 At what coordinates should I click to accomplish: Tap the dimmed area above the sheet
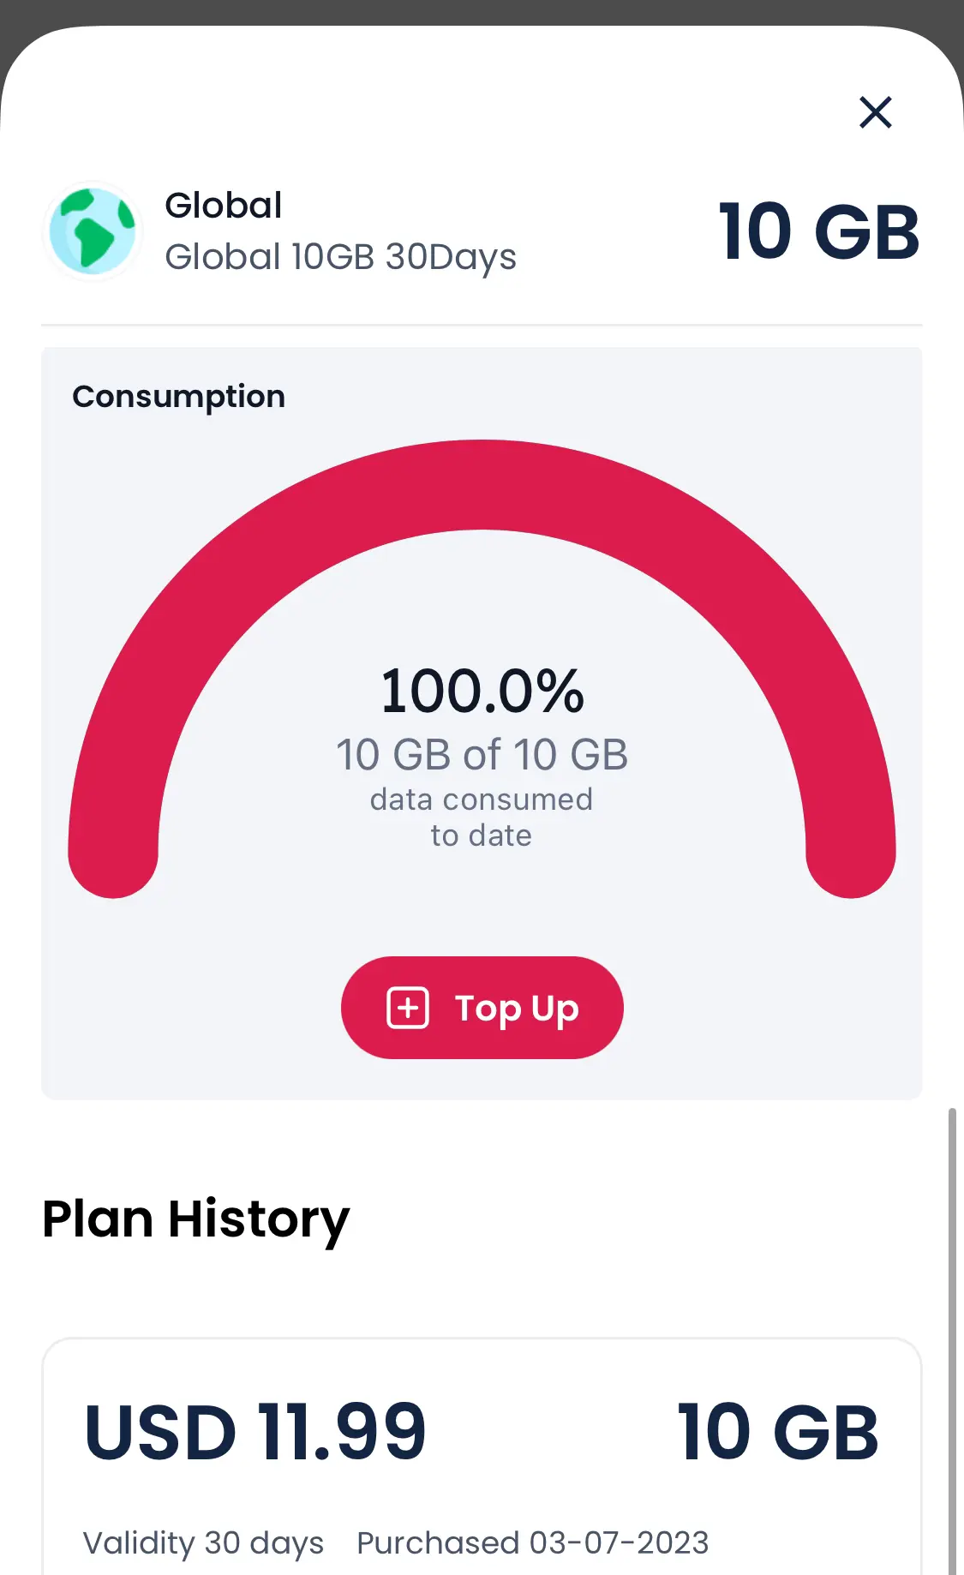[x=482, y=12]
